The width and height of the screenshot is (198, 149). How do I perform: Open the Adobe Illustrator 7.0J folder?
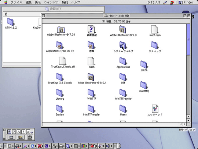coord(61,30)
